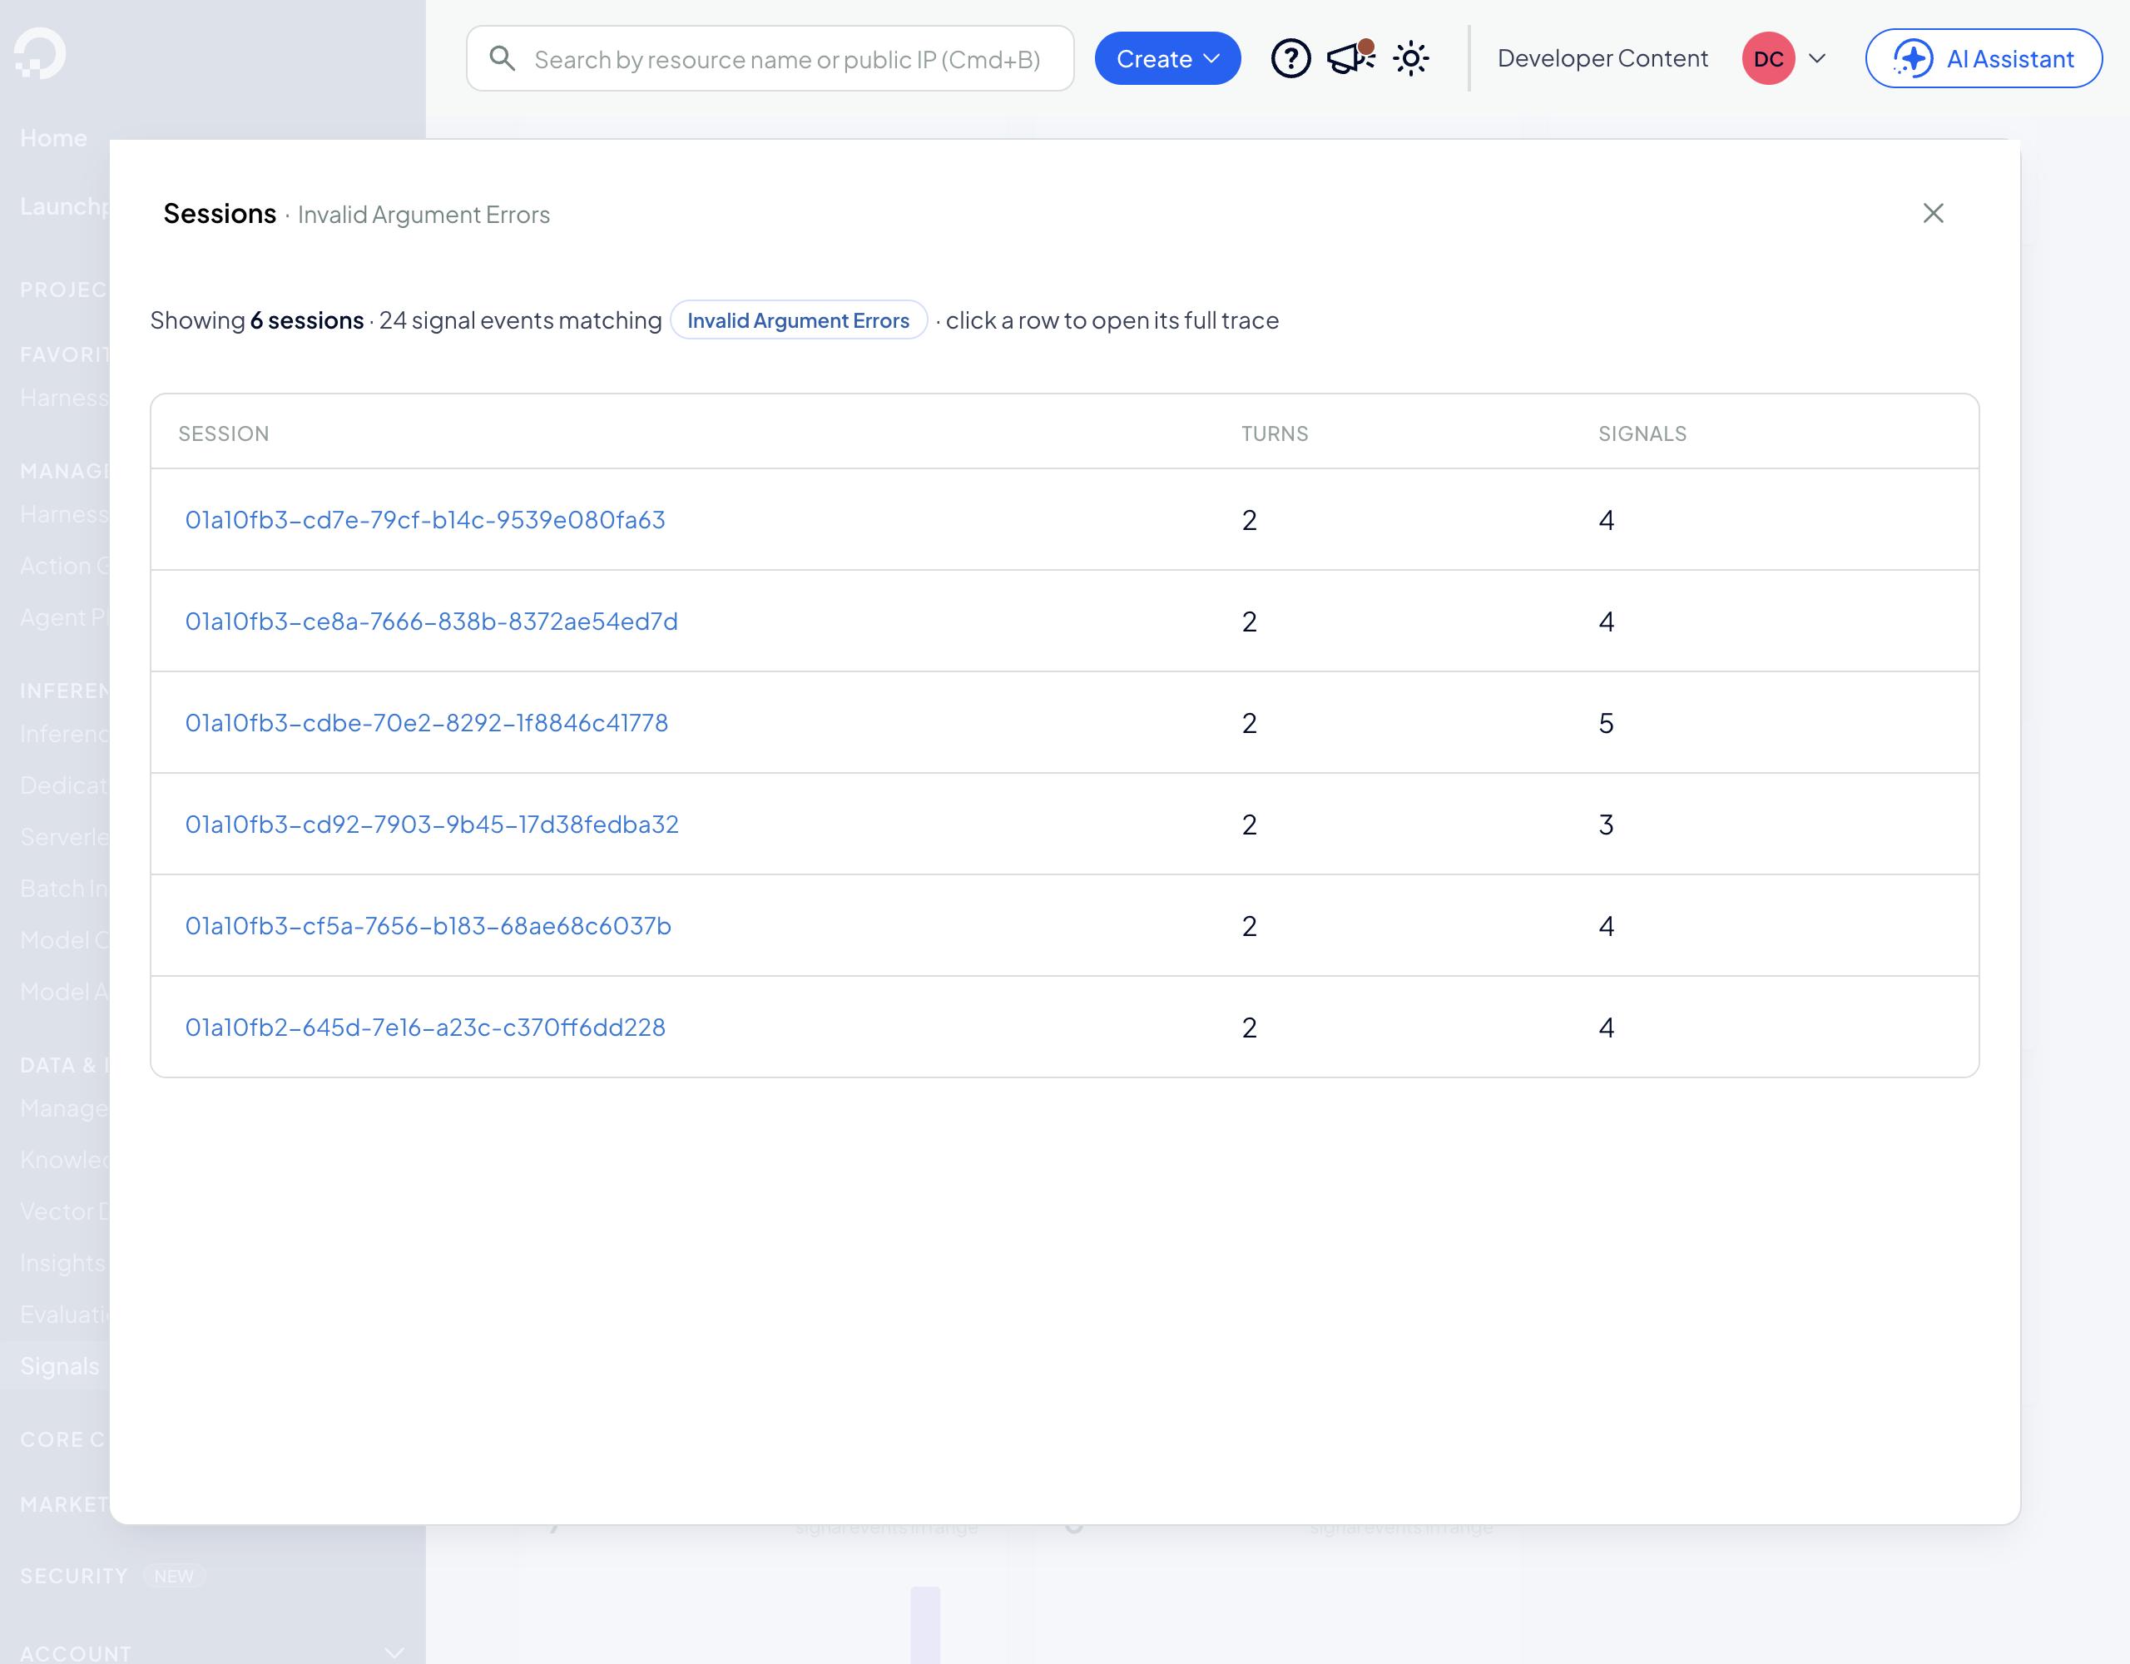Viewport: 2130px width, 1664px height.
Task: Expand the ACCOUNT sidebar section chevron
Action: point(394,1652)
